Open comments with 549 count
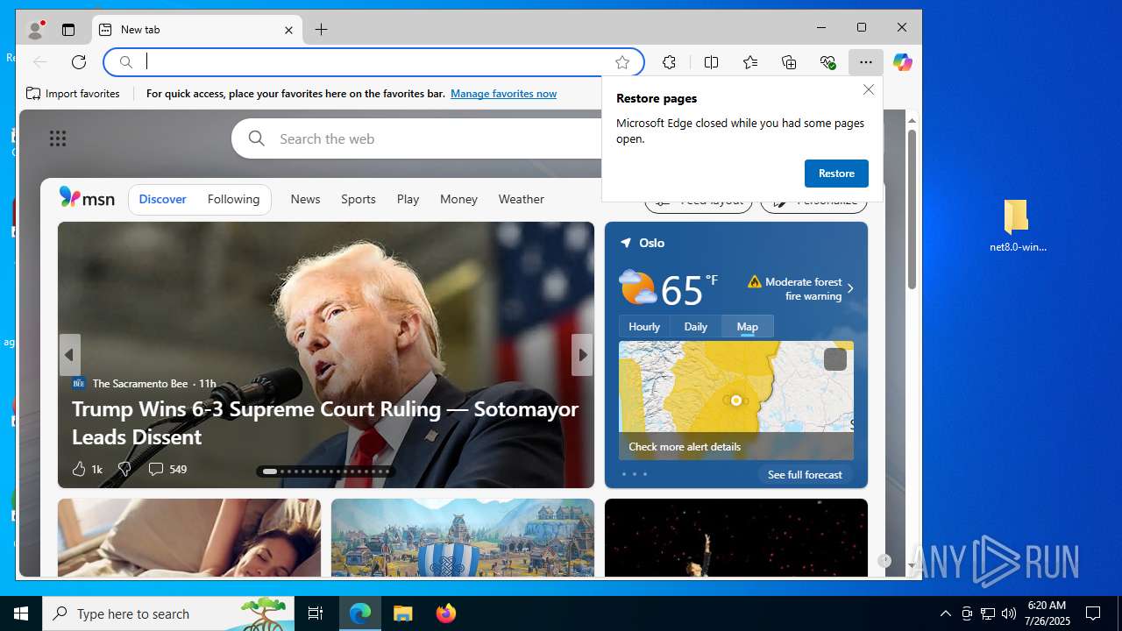Screen dimensions: 1122x631 coord(167,469)
